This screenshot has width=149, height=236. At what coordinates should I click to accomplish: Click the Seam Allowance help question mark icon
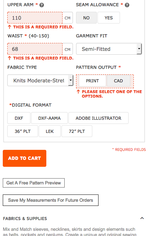pos(127,5)
